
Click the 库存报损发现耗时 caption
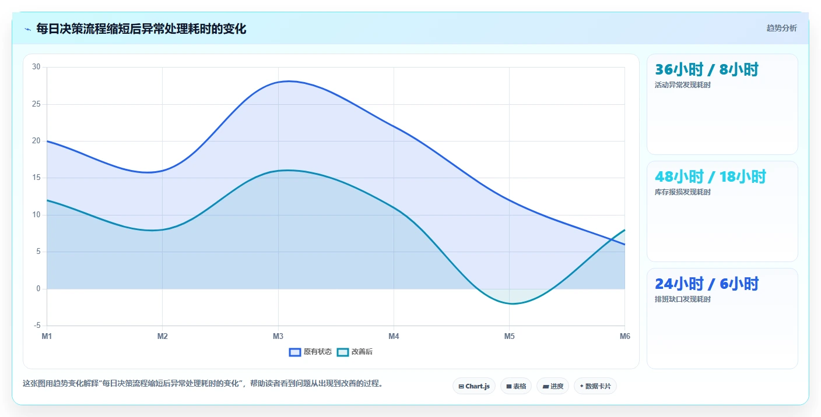(x=683, y=192)
